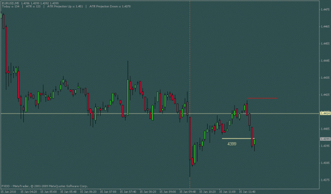This screenshot has width=331, height=194.
Task: Click the "15 Jan 07:00" time label
Action: tap(108, 192)
